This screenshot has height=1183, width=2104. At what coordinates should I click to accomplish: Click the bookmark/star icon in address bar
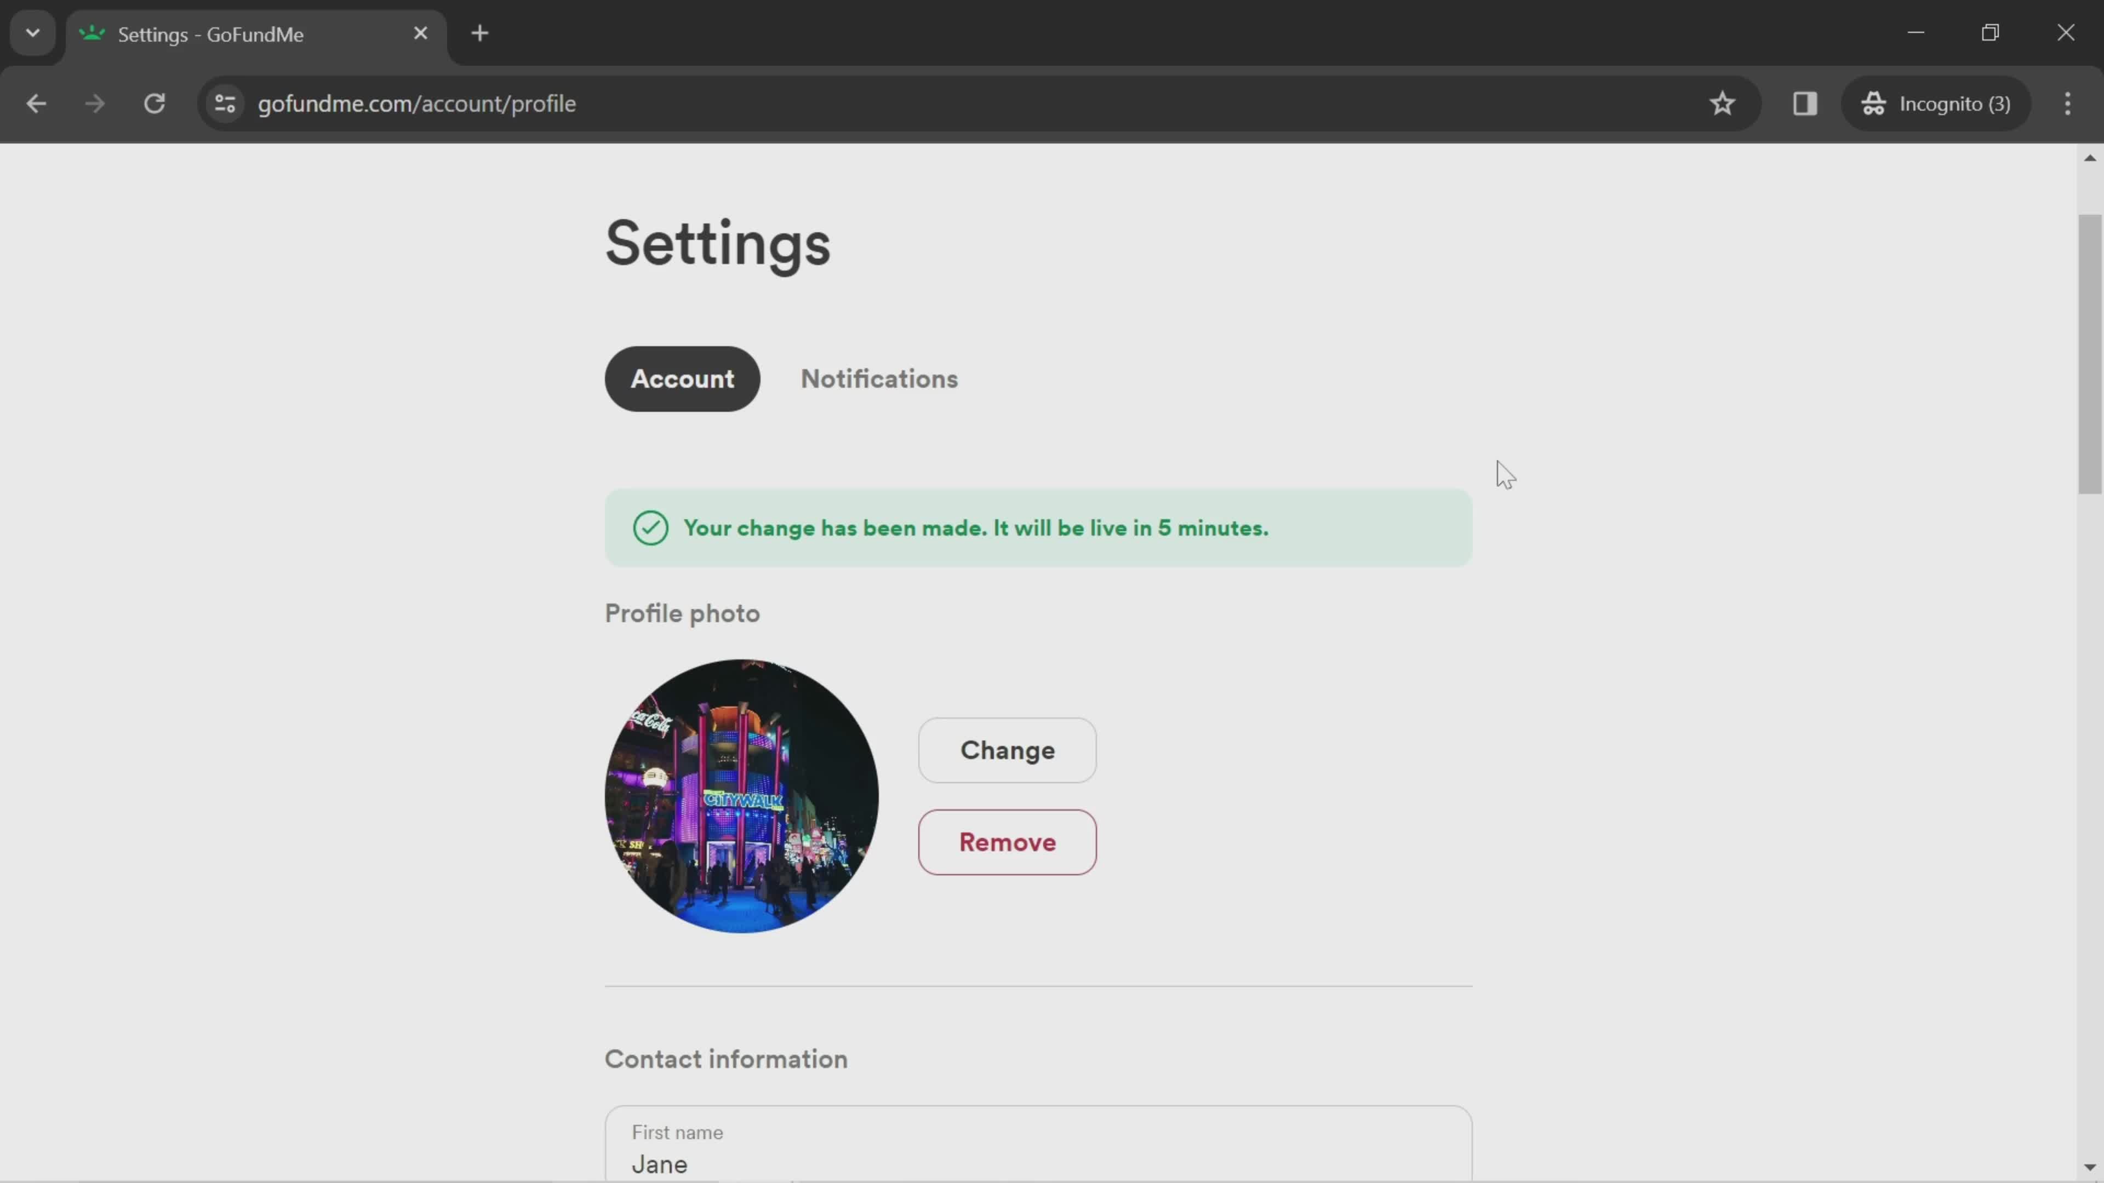(1723, 102)
